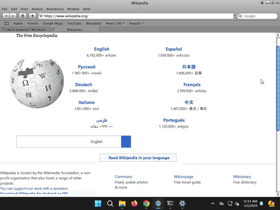Open the terminal icon in taskbar
This screenshot has height=210, width=280.
tap(170, 203)
